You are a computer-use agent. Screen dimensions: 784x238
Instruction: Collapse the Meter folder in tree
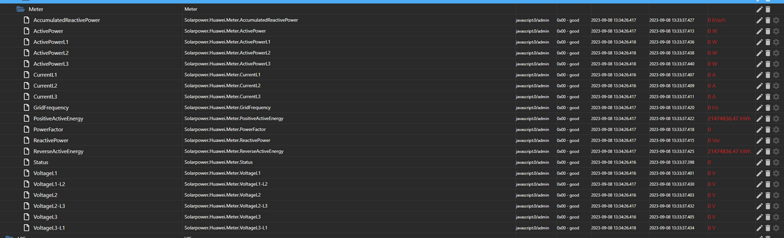20,10
